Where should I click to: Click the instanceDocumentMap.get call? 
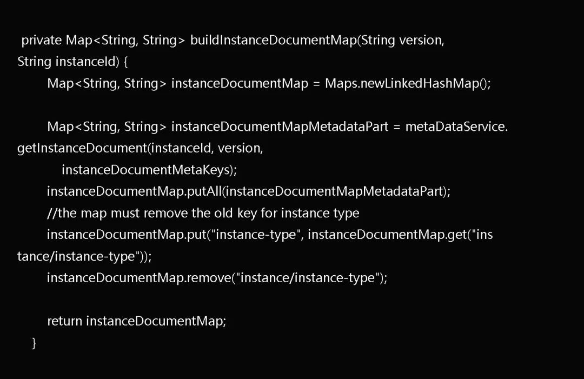(x=387, y=235)
